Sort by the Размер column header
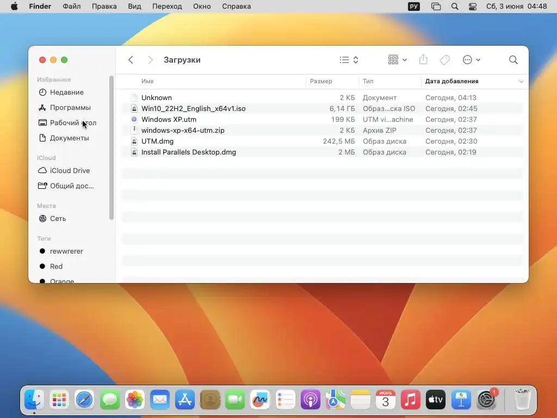Image resolution: width=557 pixels, height=418 pixels. click(321, 81)
